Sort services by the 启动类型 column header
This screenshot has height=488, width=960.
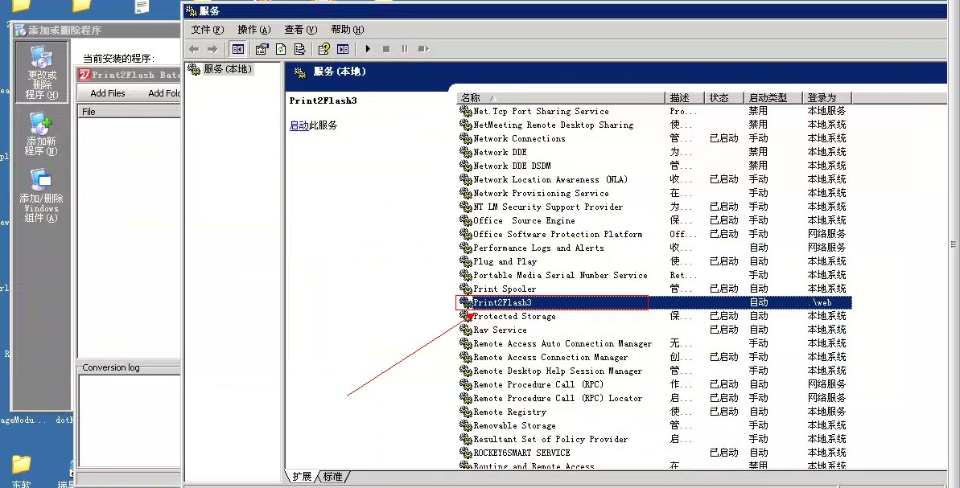pyautogui.click(x=773, y=98)
